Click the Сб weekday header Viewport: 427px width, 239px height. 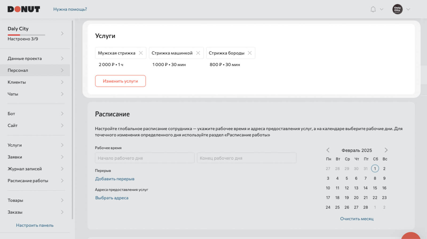click(x=375, y=159)
